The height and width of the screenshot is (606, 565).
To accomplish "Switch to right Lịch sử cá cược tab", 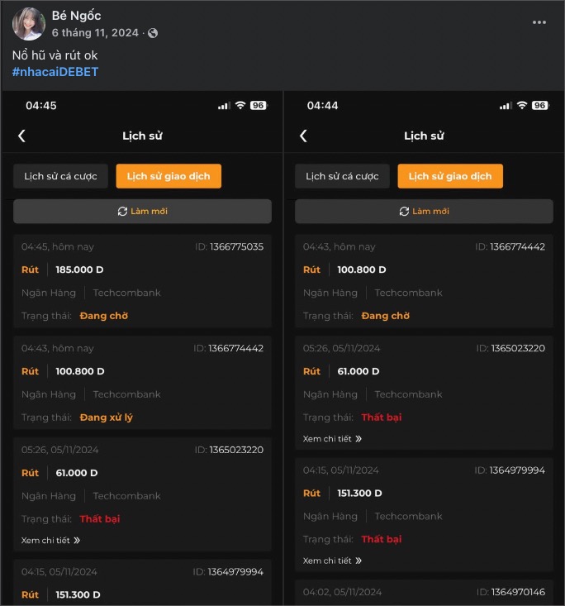I will tap(342, 176).
